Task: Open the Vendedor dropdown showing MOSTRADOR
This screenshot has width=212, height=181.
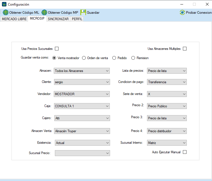Action: pyautogui.click(x=82, y=94)
